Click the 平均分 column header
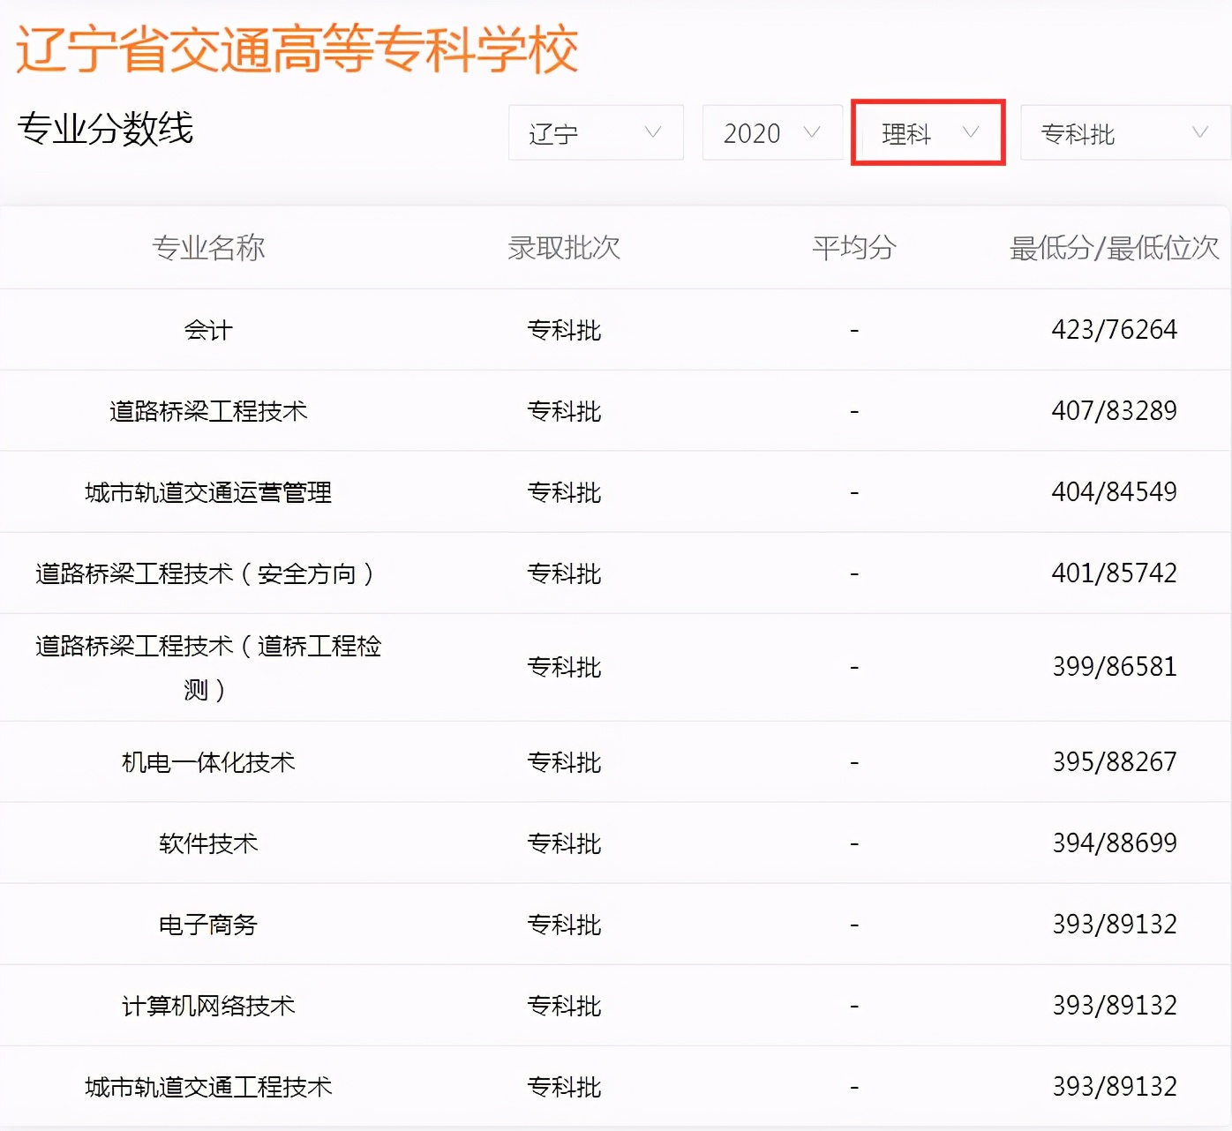 point(853,248)
